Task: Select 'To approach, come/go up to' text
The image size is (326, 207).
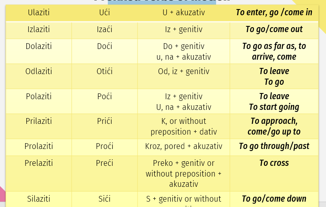Action: coord(274,126)
